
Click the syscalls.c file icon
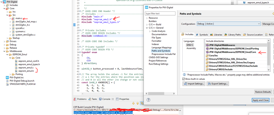coord(13,28)
